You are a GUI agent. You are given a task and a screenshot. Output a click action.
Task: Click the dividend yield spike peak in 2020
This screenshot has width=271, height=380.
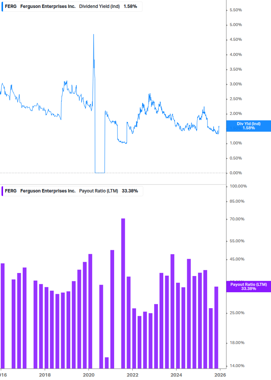pyautogui.click(x=94, y=35)
